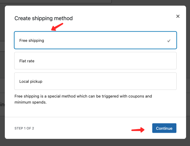Click the 'Local pickup' text label
Screen dimensions: 190x146
tap(31, 82)
